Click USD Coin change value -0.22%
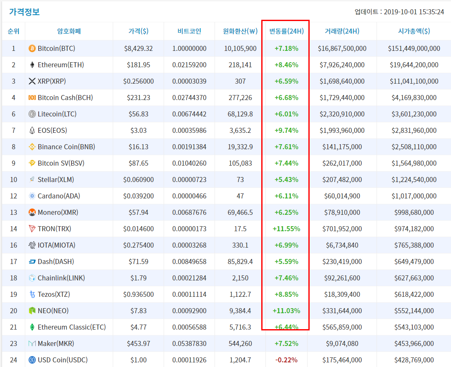This screenshot has width=451, height=367. coord(287,359)
